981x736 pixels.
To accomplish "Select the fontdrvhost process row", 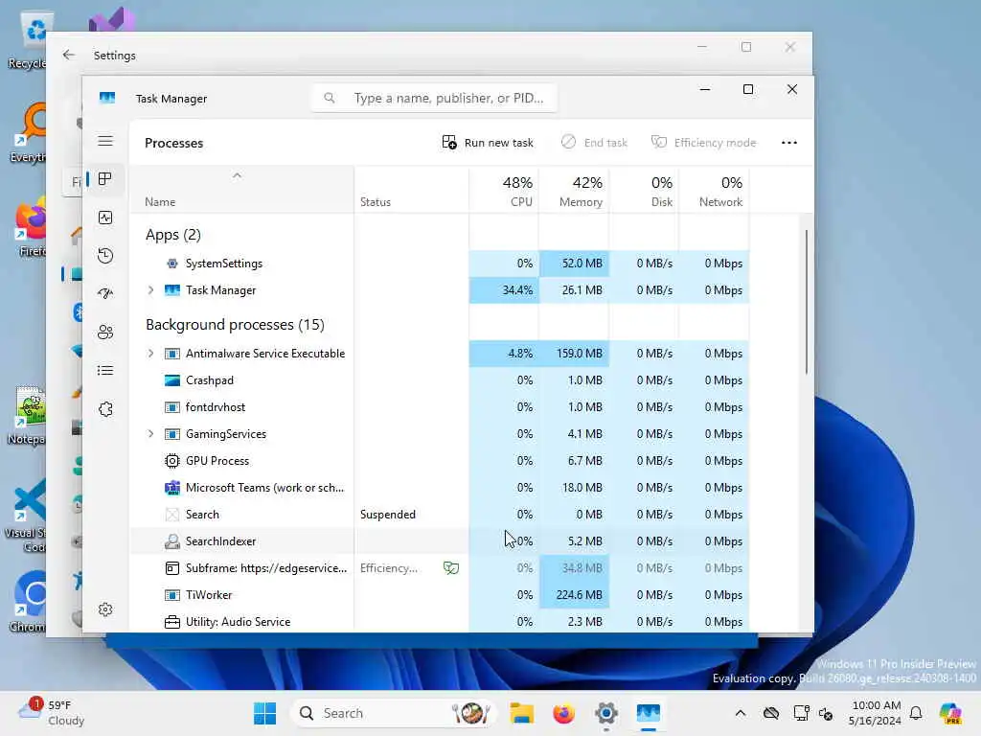I will point(441,406).
